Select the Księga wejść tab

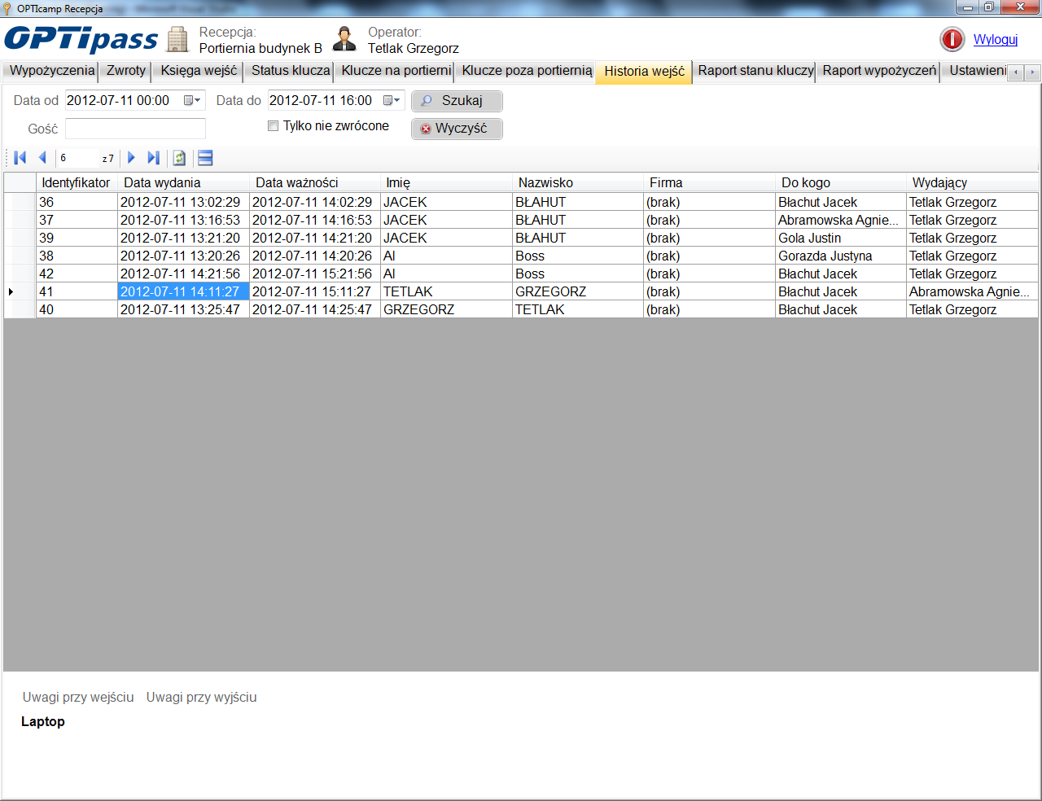[199, 71]
